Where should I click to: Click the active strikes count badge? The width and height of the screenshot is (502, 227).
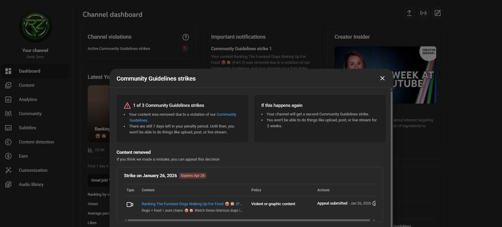pos(185,48)
